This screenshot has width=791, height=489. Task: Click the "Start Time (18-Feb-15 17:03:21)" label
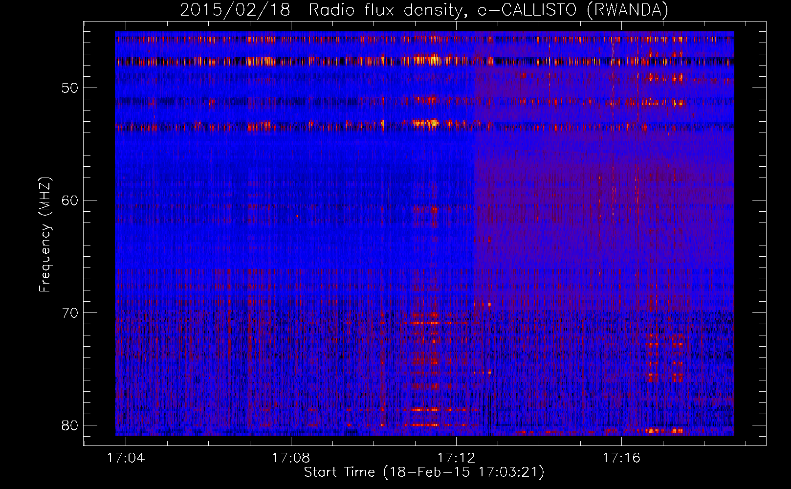(424, 472)
